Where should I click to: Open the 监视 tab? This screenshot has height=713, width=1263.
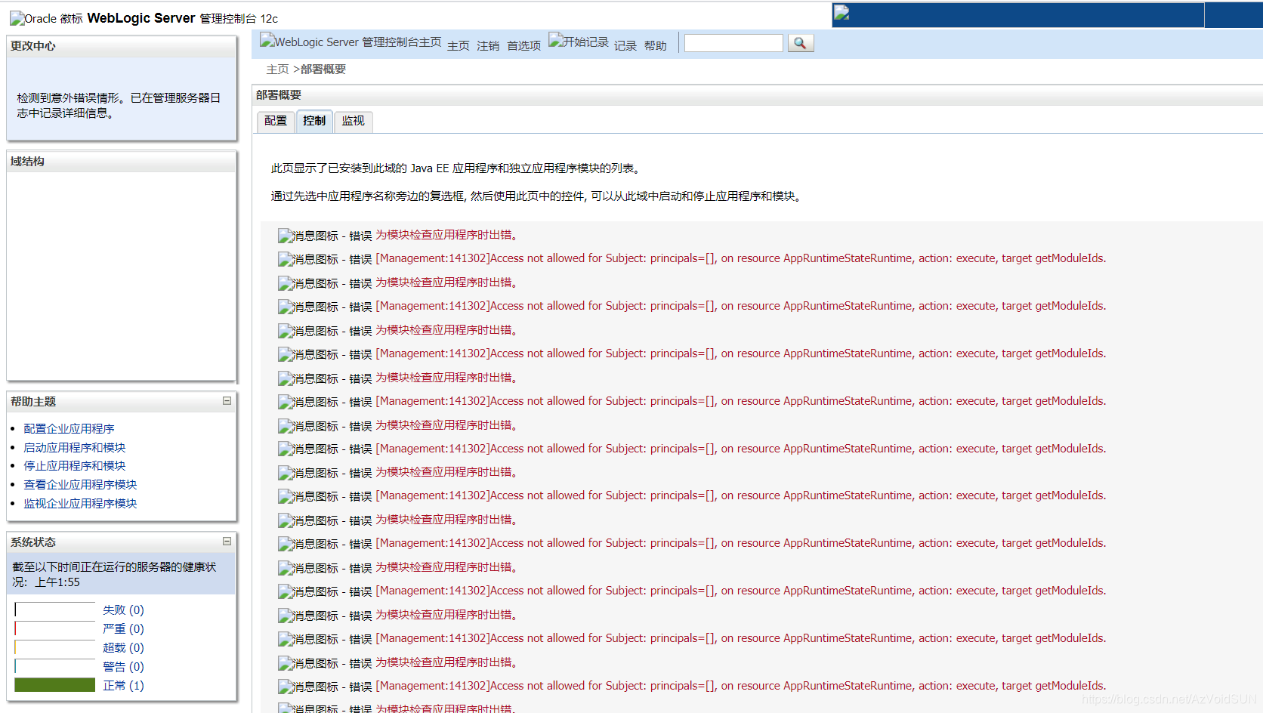click(353, 121)
